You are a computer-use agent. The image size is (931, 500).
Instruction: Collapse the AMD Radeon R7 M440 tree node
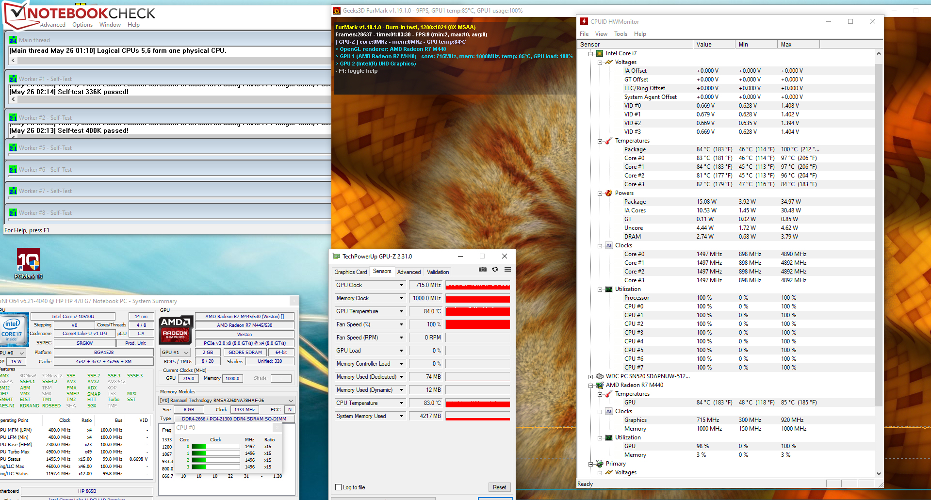(591, 385)
